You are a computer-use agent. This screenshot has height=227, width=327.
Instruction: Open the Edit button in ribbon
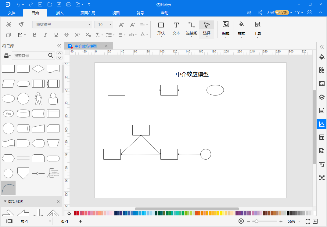pyautogui.click(x=226, y=29)
